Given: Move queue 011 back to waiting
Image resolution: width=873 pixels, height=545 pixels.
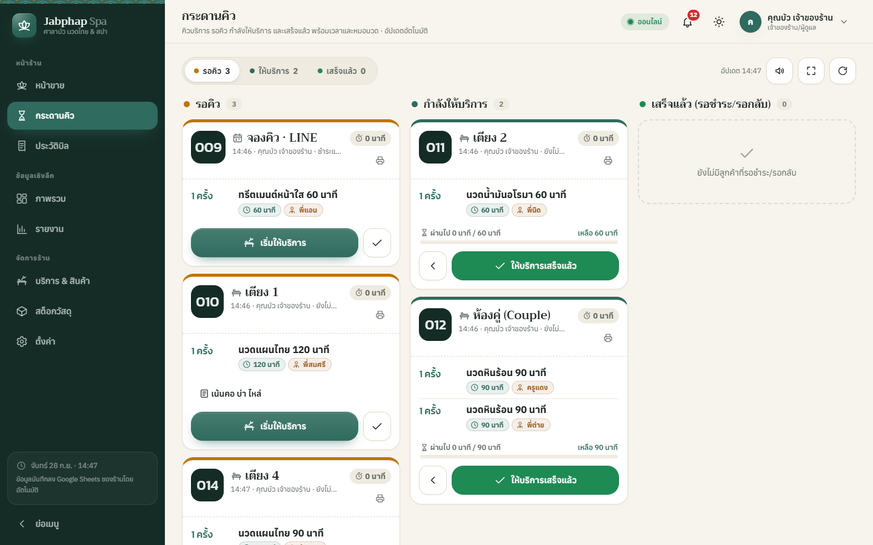Looking at the screenshot, I should click(433, 266).
